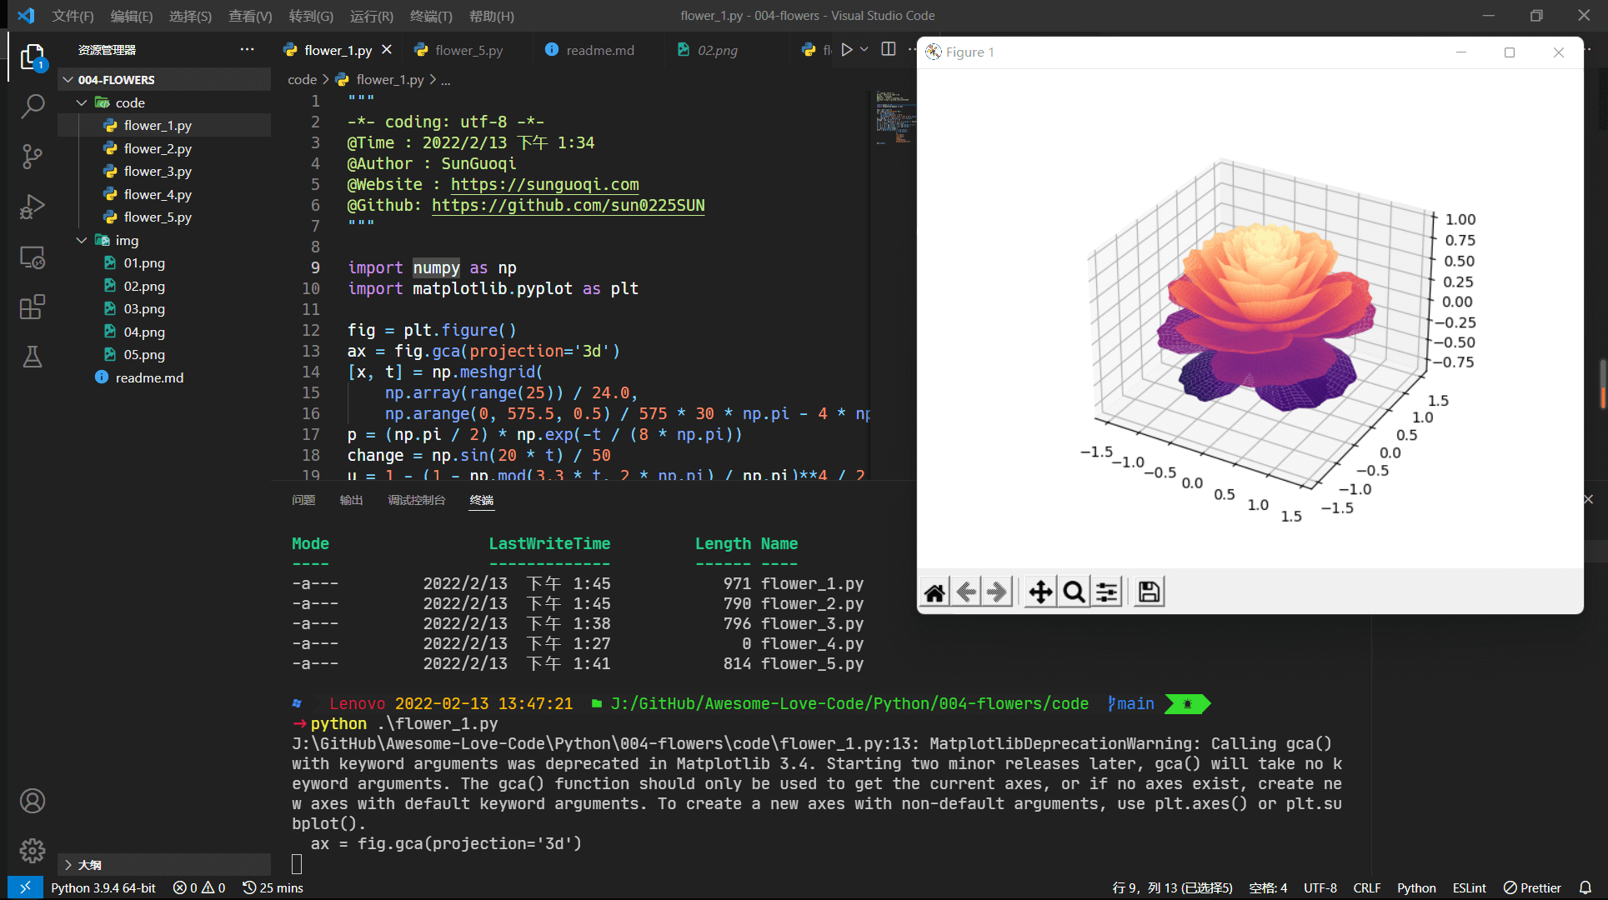Open Accounts menu in activity bar
The image size is (1608, 900).
[33, 801]
